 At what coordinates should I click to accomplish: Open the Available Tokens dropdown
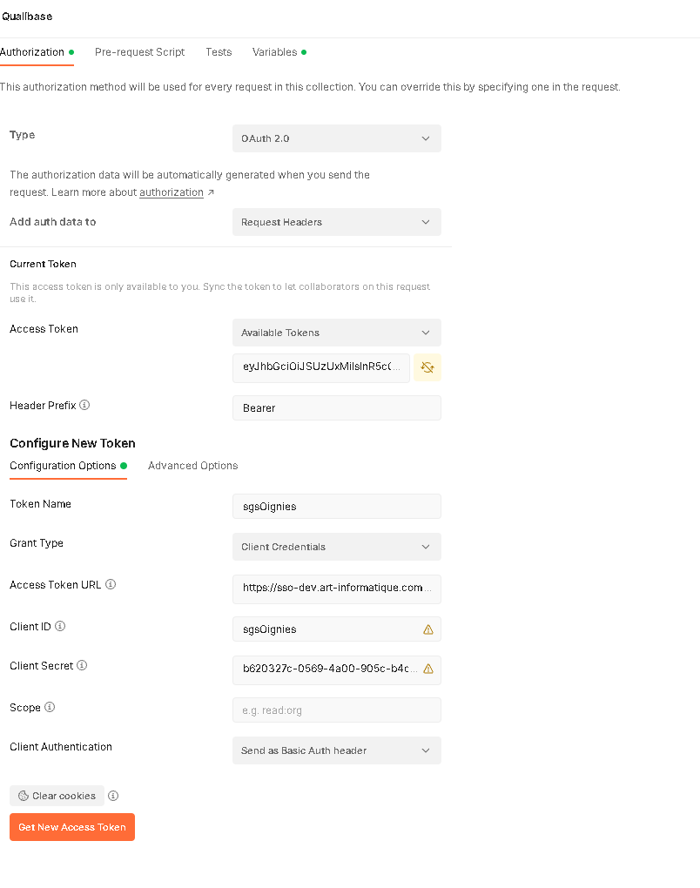coord(336,333)
